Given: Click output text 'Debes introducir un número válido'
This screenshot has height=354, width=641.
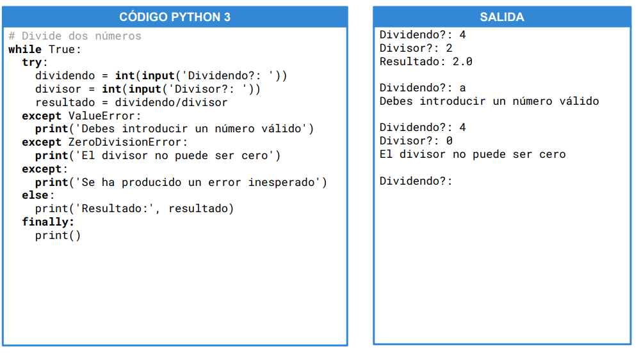Looking at the screenshot, I should click(489, 102).
